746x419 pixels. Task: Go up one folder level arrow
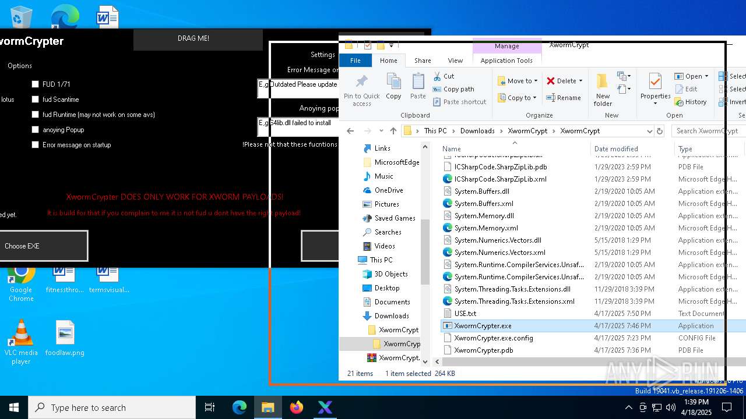pyautogui.click(x=393, y=131)
